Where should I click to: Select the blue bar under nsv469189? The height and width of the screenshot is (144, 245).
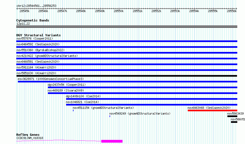point(143,93)
